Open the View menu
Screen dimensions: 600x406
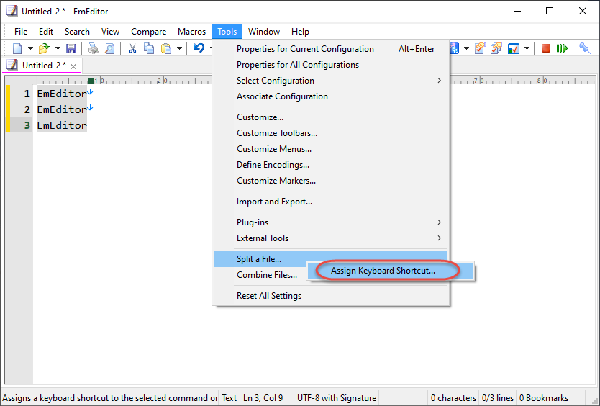coord(110,32)
